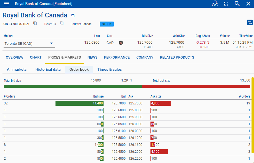The height and width of the screenshot is (163, 254).
Task: Copy the ticker RY
Action: point(62,23)
